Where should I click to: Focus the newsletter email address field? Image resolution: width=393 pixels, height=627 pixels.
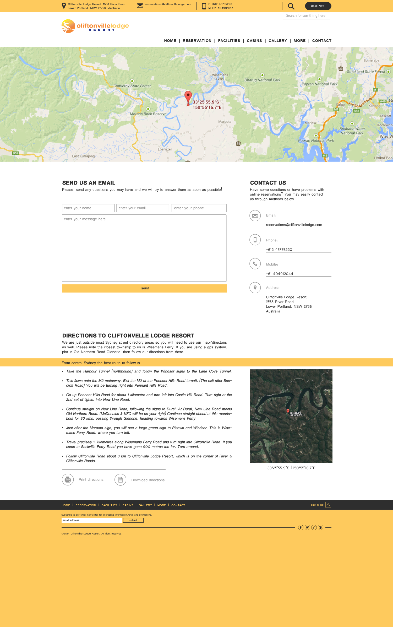92,520
